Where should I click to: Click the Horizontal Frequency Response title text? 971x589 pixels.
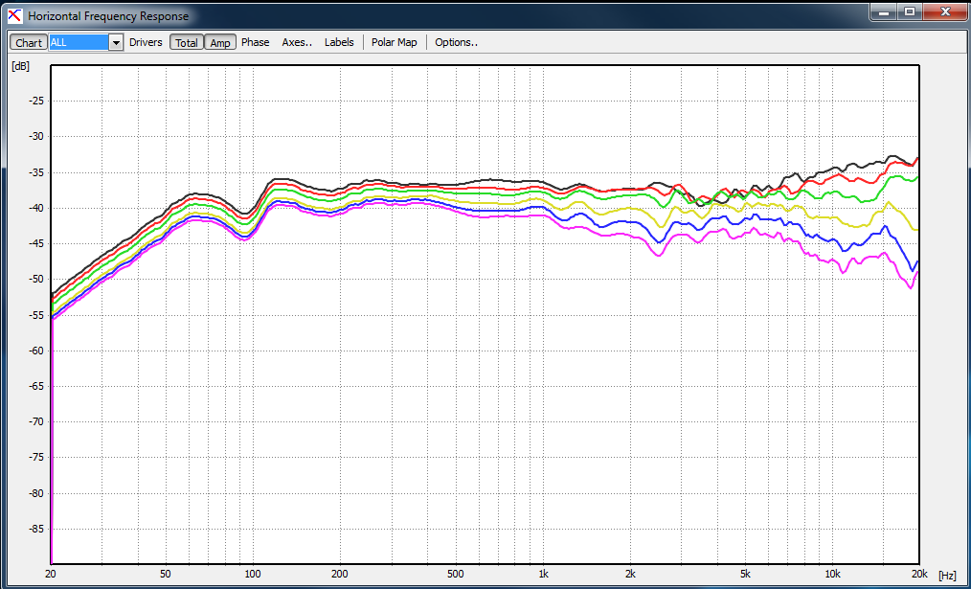coord(108,16)
